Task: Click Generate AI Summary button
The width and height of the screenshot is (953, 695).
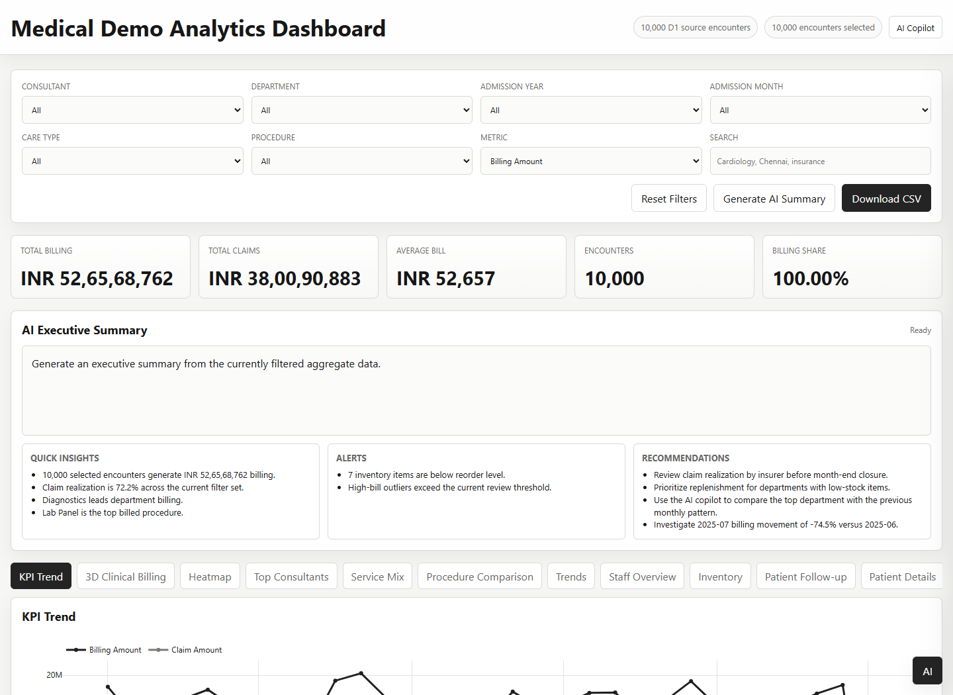Action: [774, 198]
